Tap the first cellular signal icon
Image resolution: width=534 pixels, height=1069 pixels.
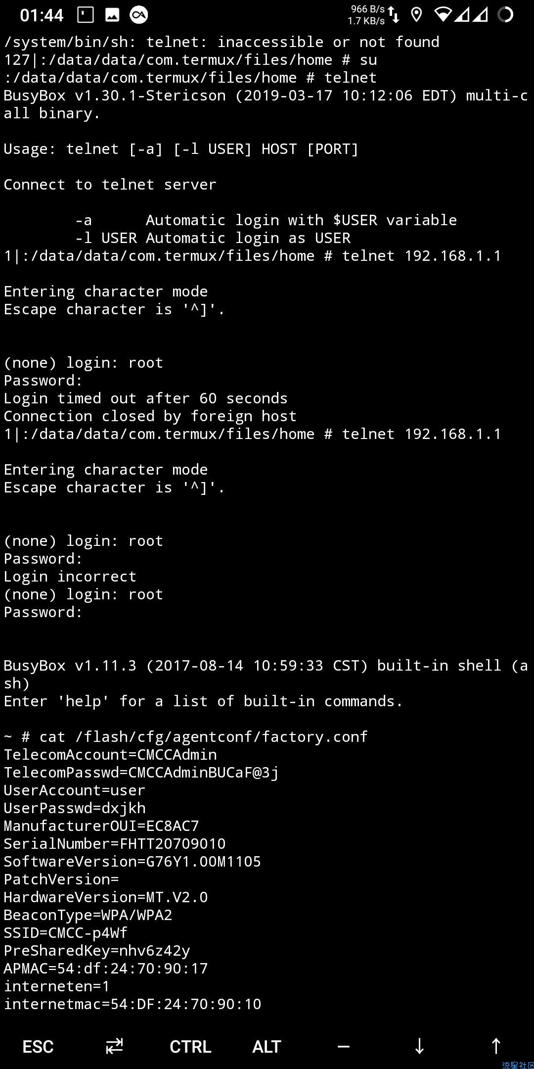[x=462, y=15]
